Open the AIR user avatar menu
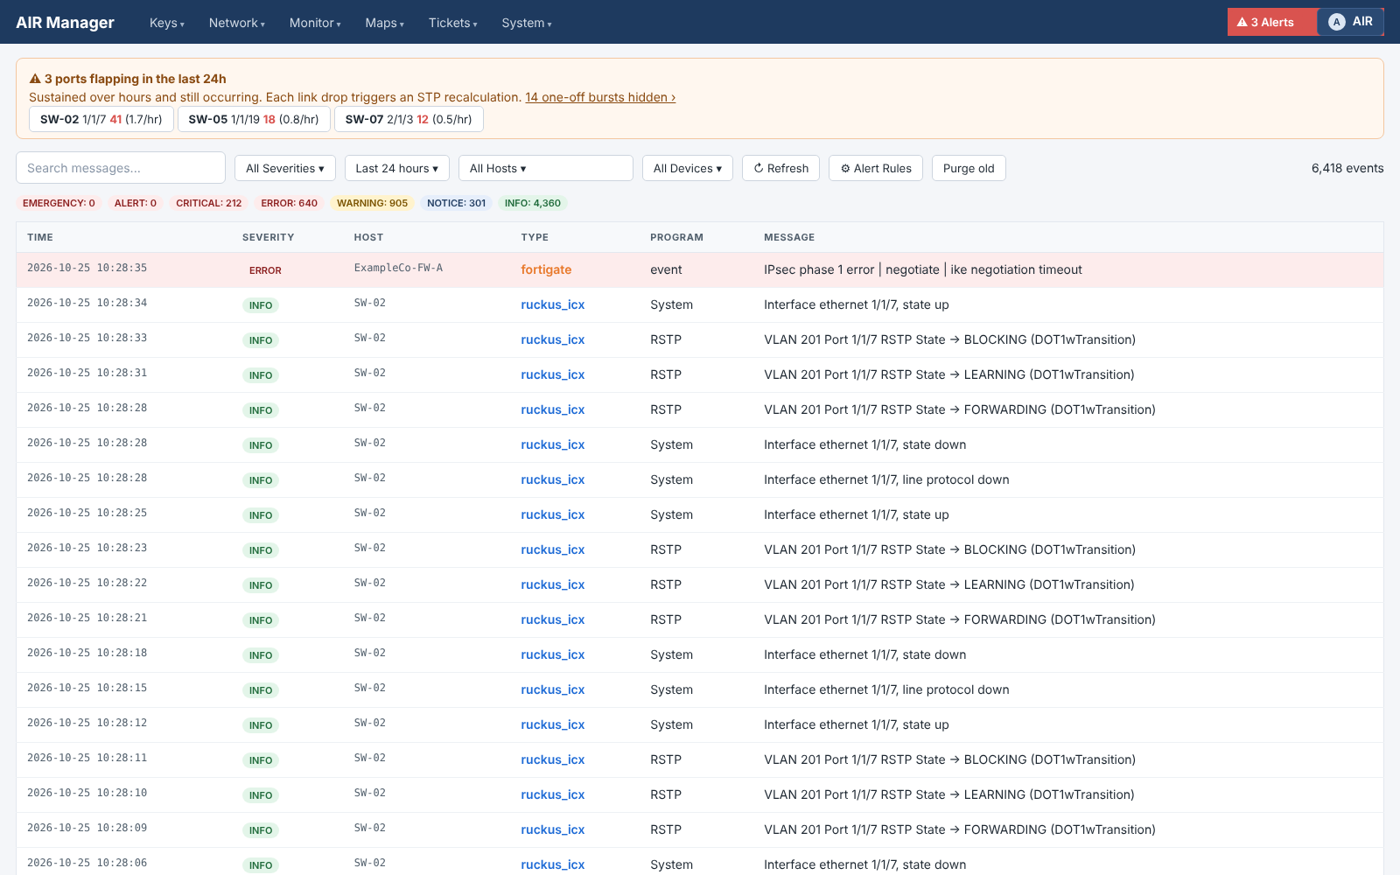This screenshot has width=1400, height=875. tap(1351, 22)
